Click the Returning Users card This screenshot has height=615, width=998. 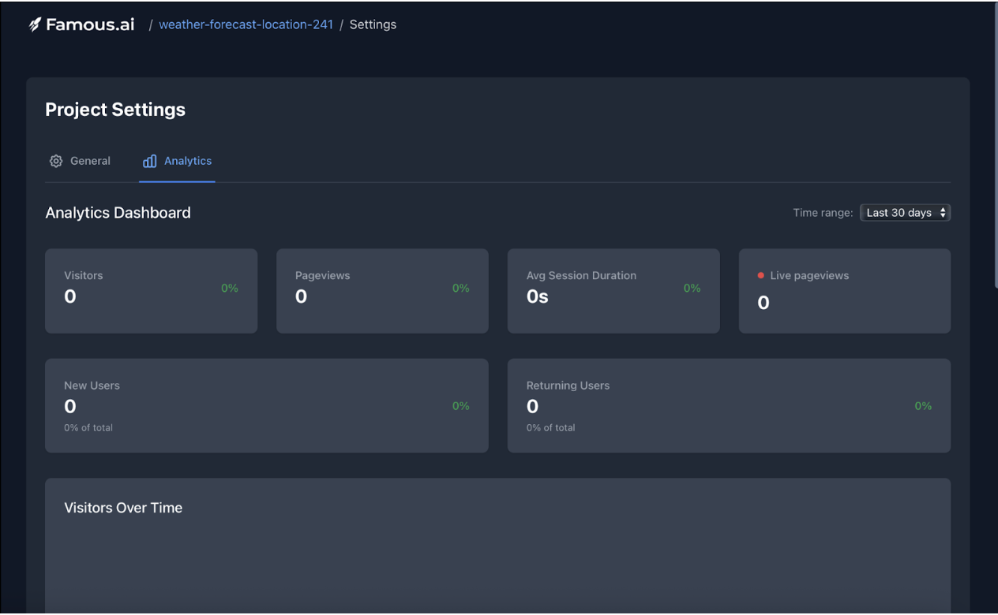[x=729, y=405]
